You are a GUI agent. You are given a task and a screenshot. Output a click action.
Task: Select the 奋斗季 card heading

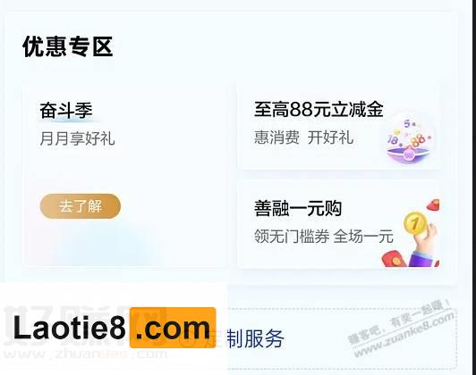pos(66,110)
